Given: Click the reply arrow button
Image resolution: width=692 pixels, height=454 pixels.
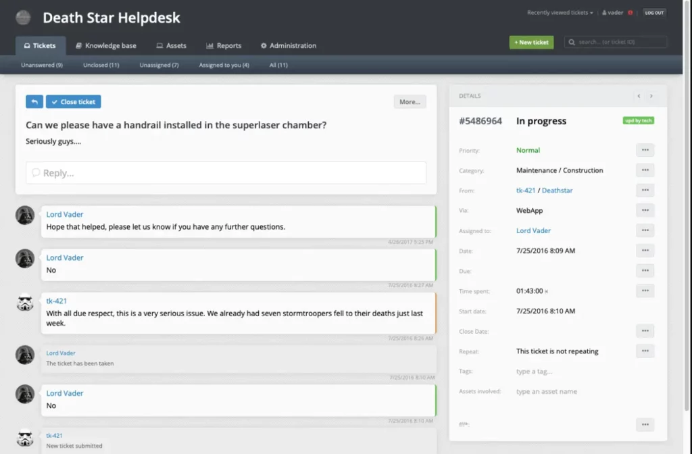Looking at the screenshot, I should [34, 101].
